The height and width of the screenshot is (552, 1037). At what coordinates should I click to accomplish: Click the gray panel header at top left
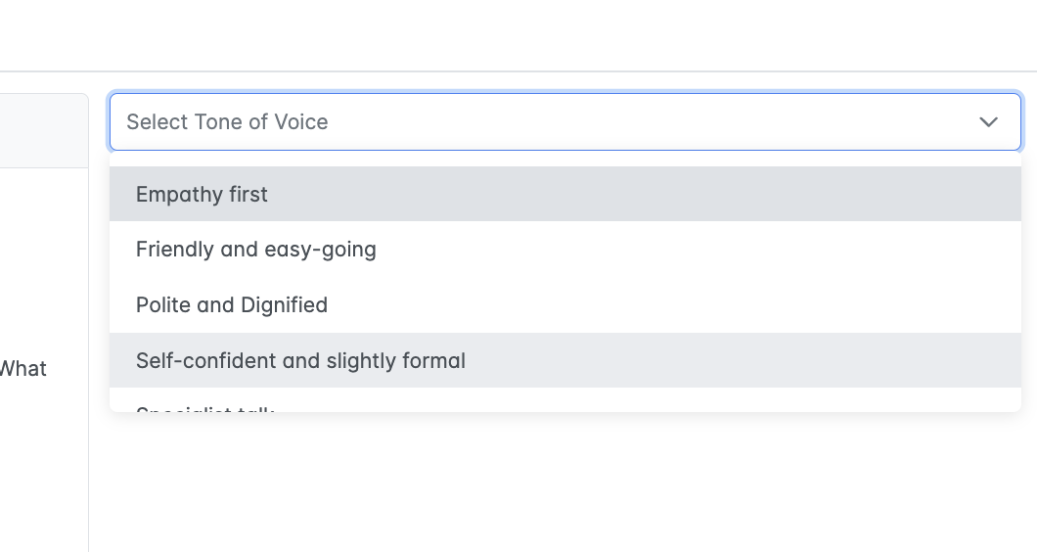point(43,130)
